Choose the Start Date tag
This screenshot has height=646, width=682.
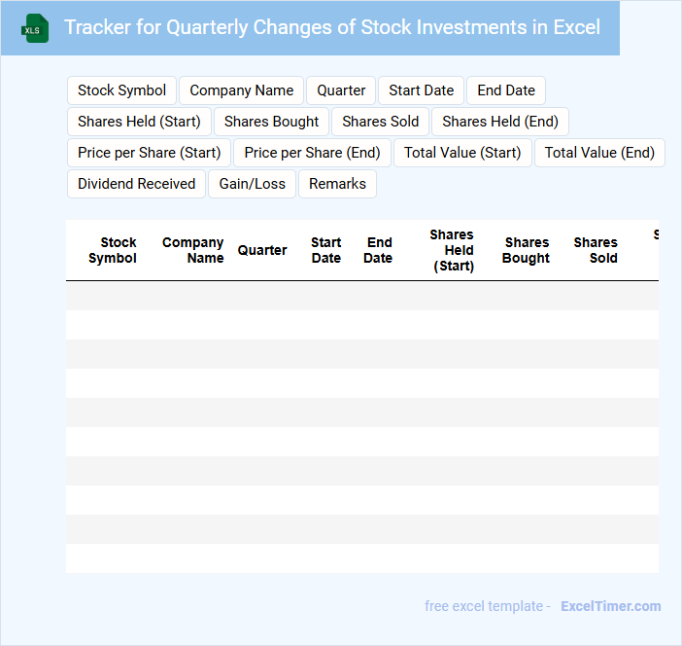[x=421, y=90]
